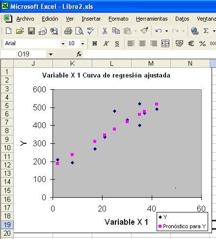Click the Print icon

point(68,31)
